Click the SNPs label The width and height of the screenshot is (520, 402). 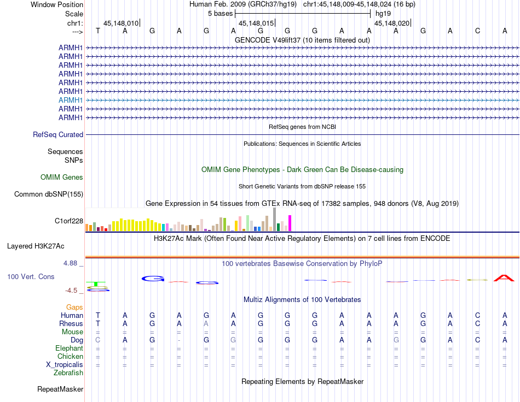point(74,160)
